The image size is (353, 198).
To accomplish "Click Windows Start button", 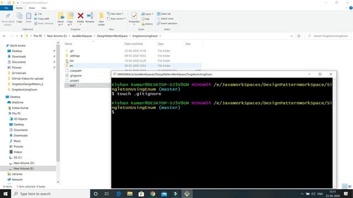I will tap(6, 194).
